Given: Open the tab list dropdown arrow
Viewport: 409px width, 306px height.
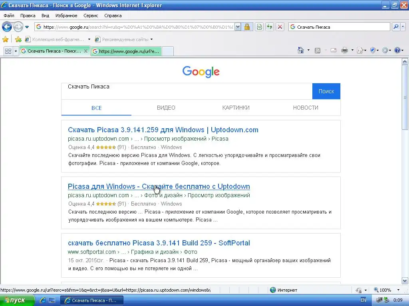Looking at the screenshot, I should [x=16, y=51].
